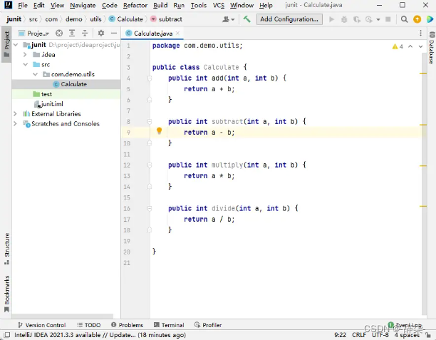Viewport: 436px width, 340px height.
Task: Click the Debug bug icon in toolbar
Action: 344,19
